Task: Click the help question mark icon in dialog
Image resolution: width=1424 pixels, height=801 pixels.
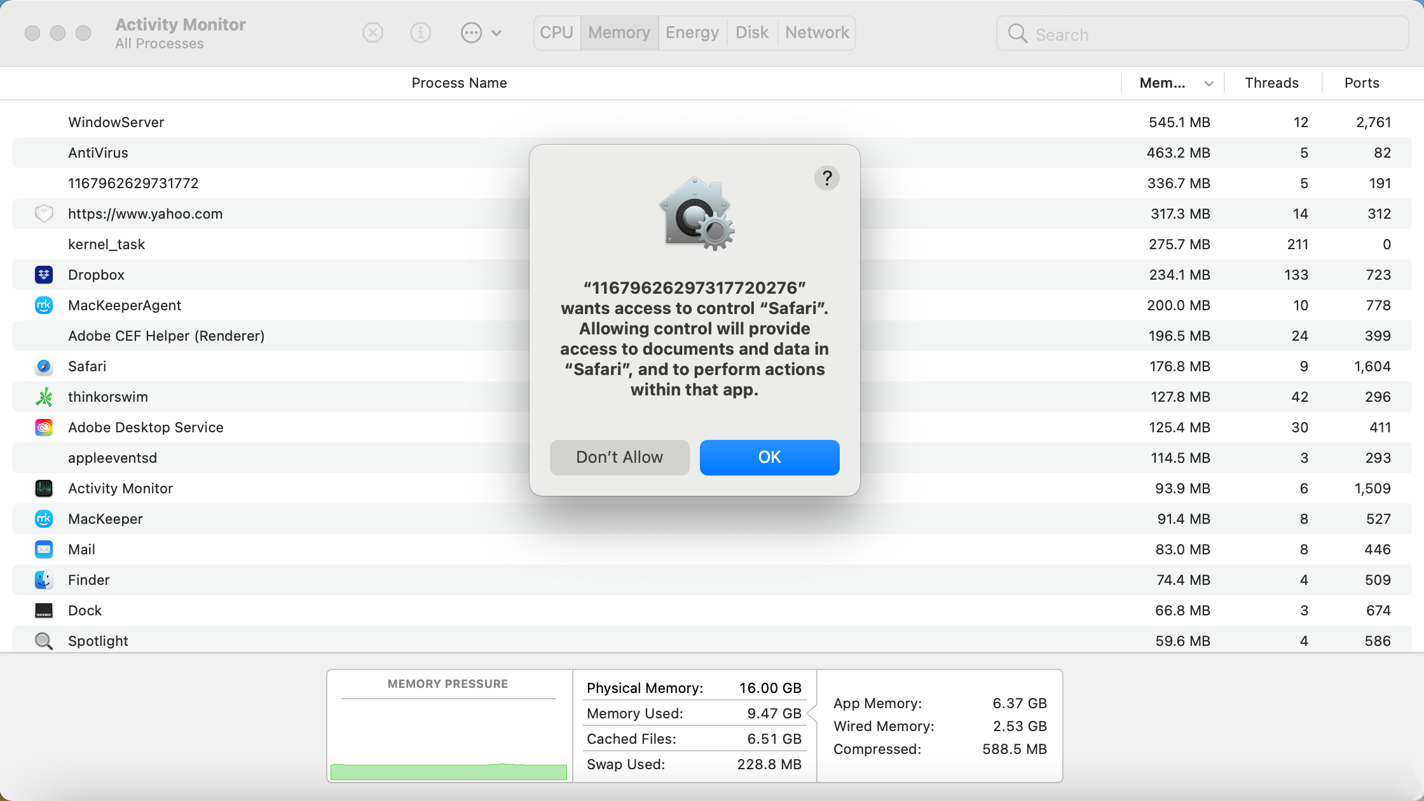Action: point(826,178)
